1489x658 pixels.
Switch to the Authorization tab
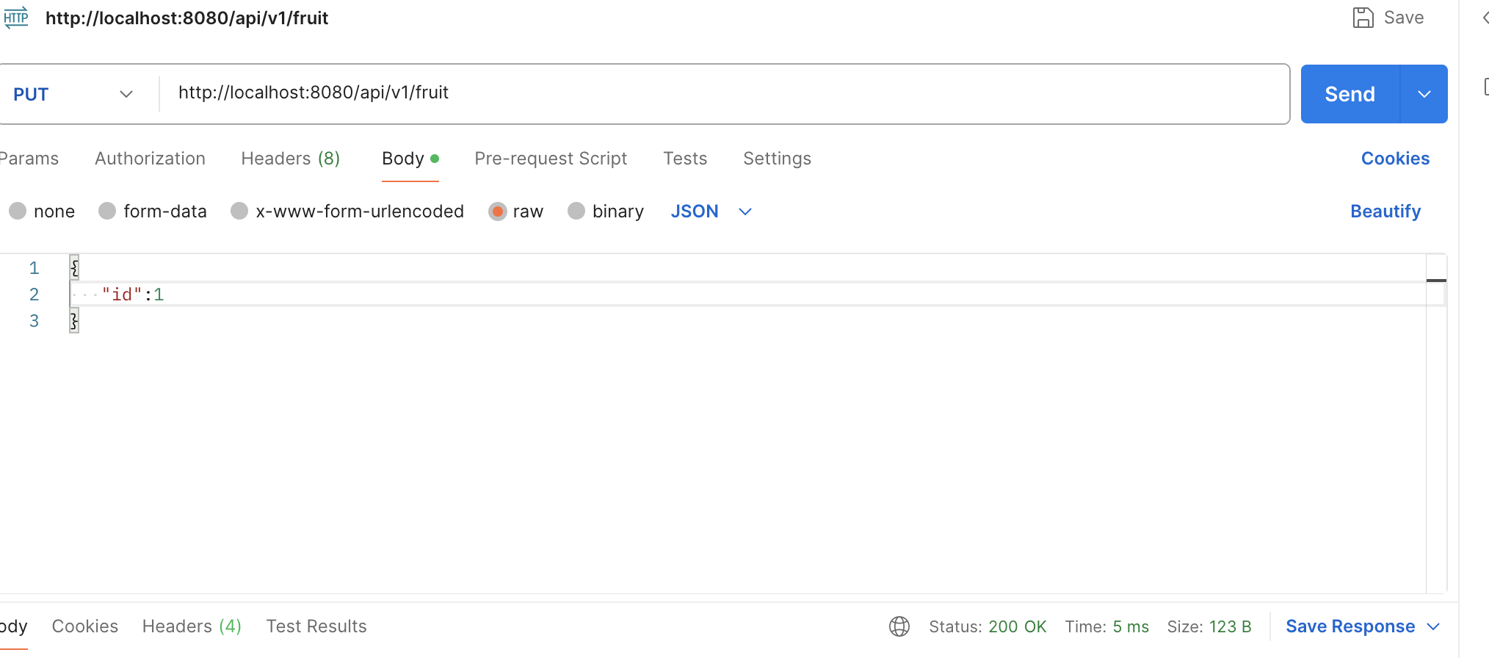coord(150,159)
